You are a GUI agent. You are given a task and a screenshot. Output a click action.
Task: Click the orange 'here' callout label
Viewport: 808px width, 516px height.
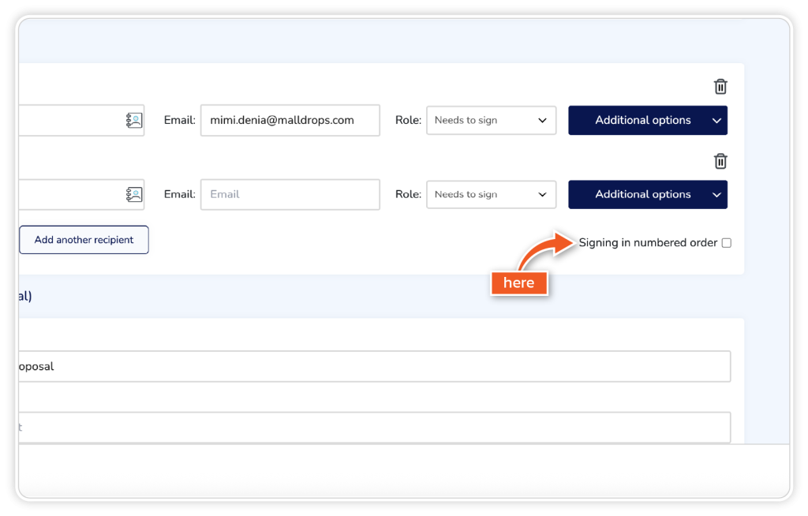(x=518, y=283)
